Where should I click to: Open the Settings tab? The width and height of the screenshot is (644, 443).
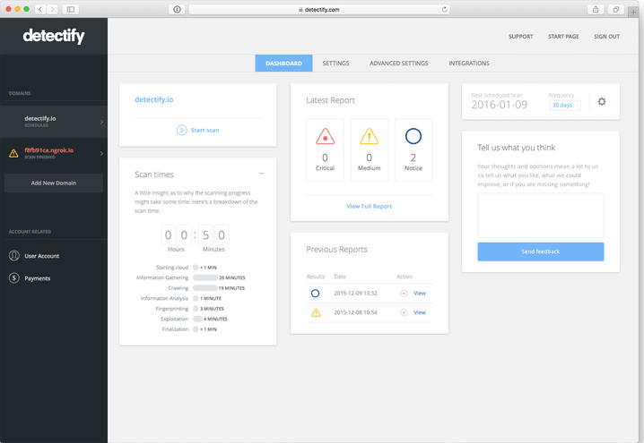click(335, 64)
